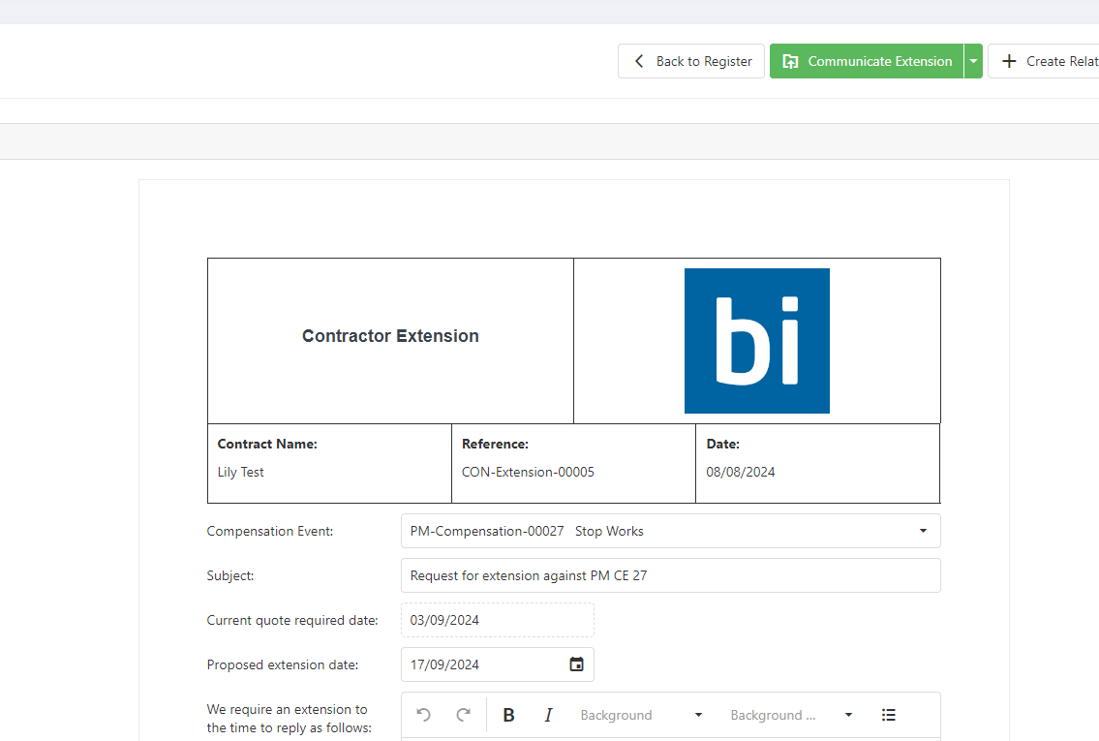This screenshot has height=741, width=1099.
Task: Click the date 08/08/2024
Action: [x=740, y=472]
